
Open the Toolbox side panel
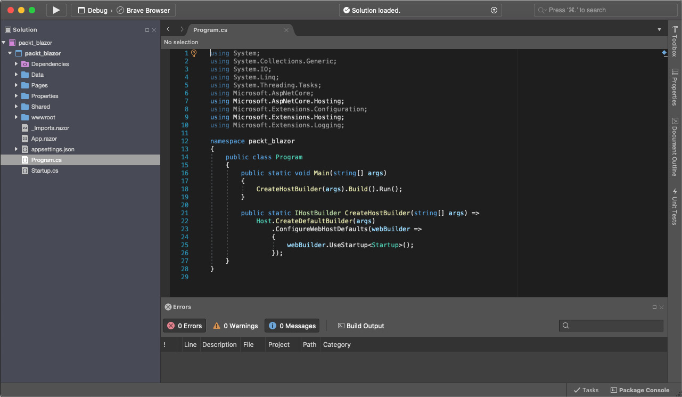[x=675, y=41]
